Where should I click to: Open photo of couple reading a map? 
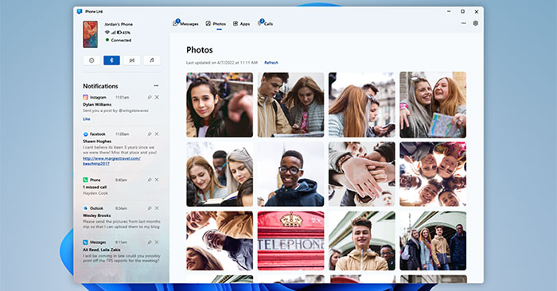click(290, 105)
